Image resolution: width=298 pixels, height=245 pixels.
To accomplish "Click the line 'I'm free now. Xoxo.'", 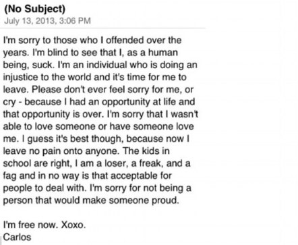I will (x=44, y=225).
